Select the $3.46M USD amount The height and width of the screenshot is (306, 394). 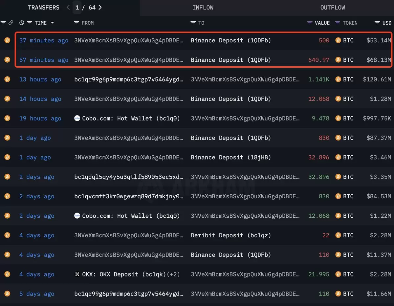[381, 157]
